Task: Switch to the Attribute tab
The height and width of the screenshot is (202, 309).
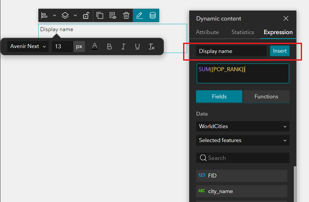Action: coord(207,32)
